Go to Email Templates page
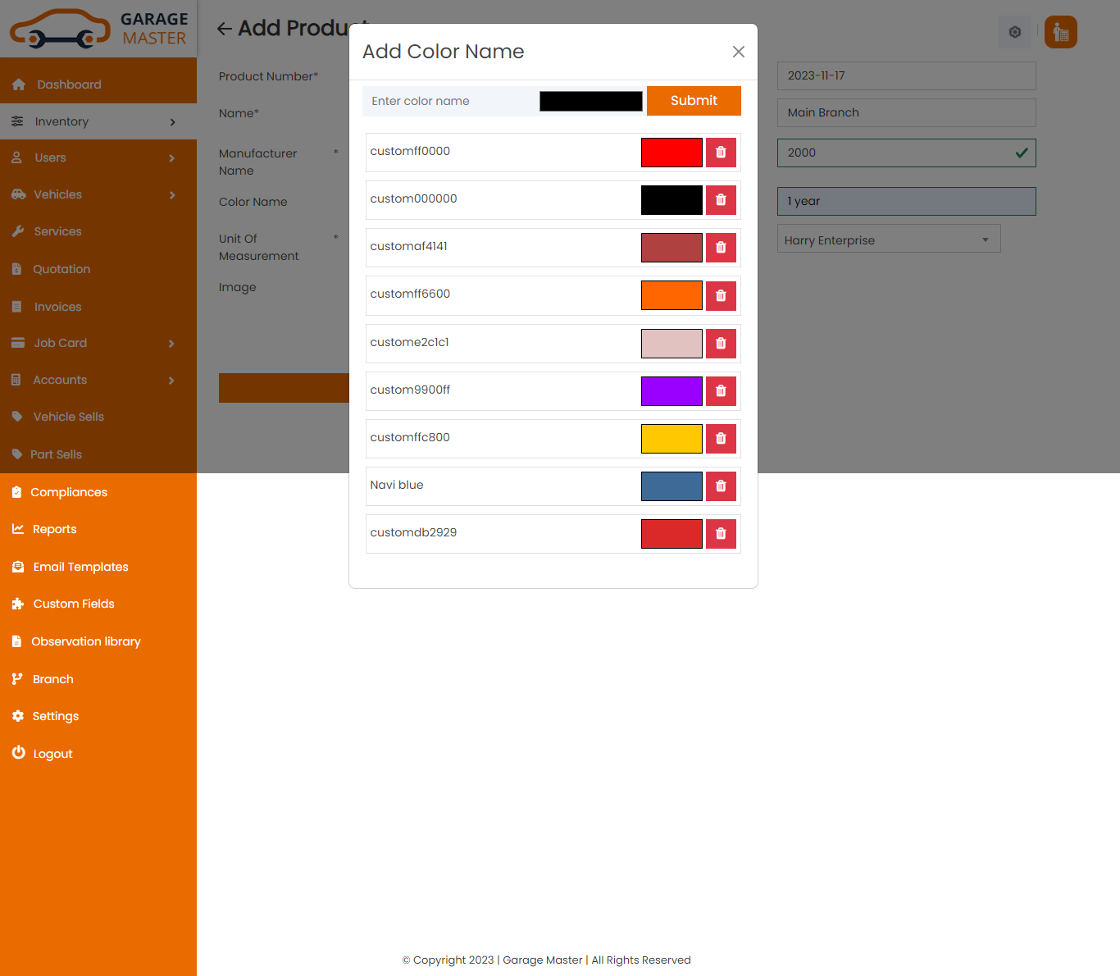Screen dimensions: 1120x976 click(x=80, y=568)
